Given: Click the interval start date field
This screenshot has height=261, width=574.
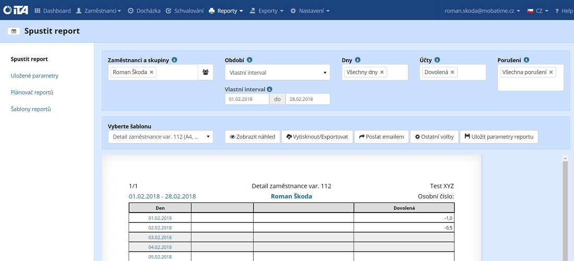Looking at the screenshot, I should coord(247,99).
